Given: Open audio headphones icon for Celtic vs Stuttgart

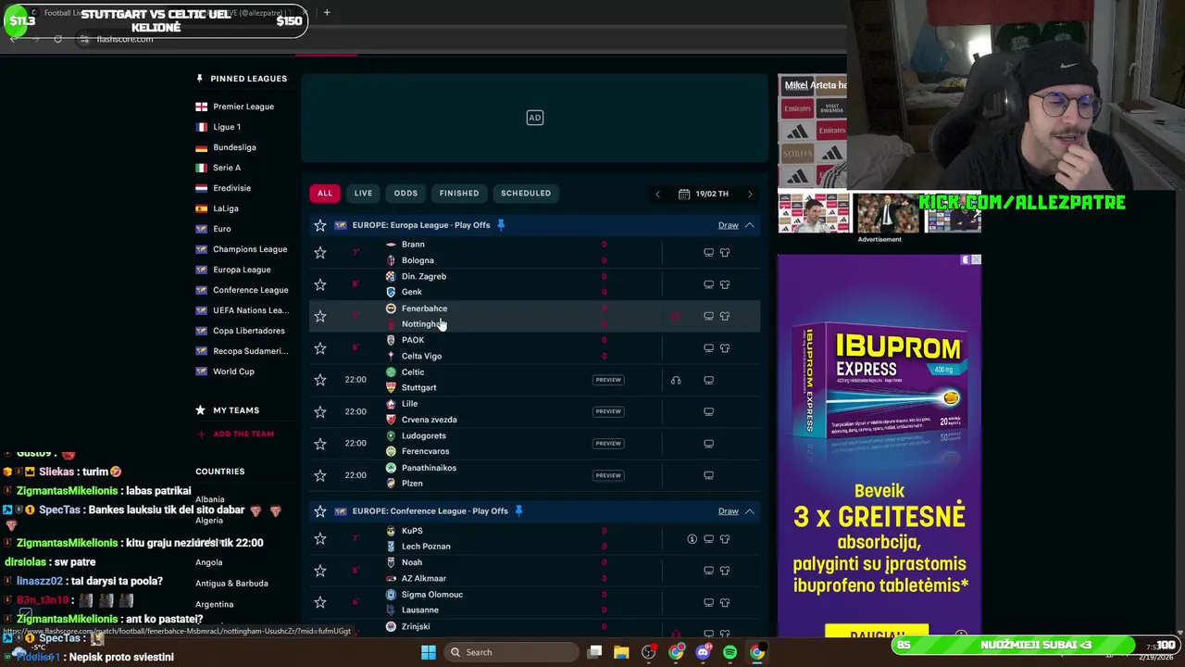Looking at the screenshot, I should click(x=676, y=380).
